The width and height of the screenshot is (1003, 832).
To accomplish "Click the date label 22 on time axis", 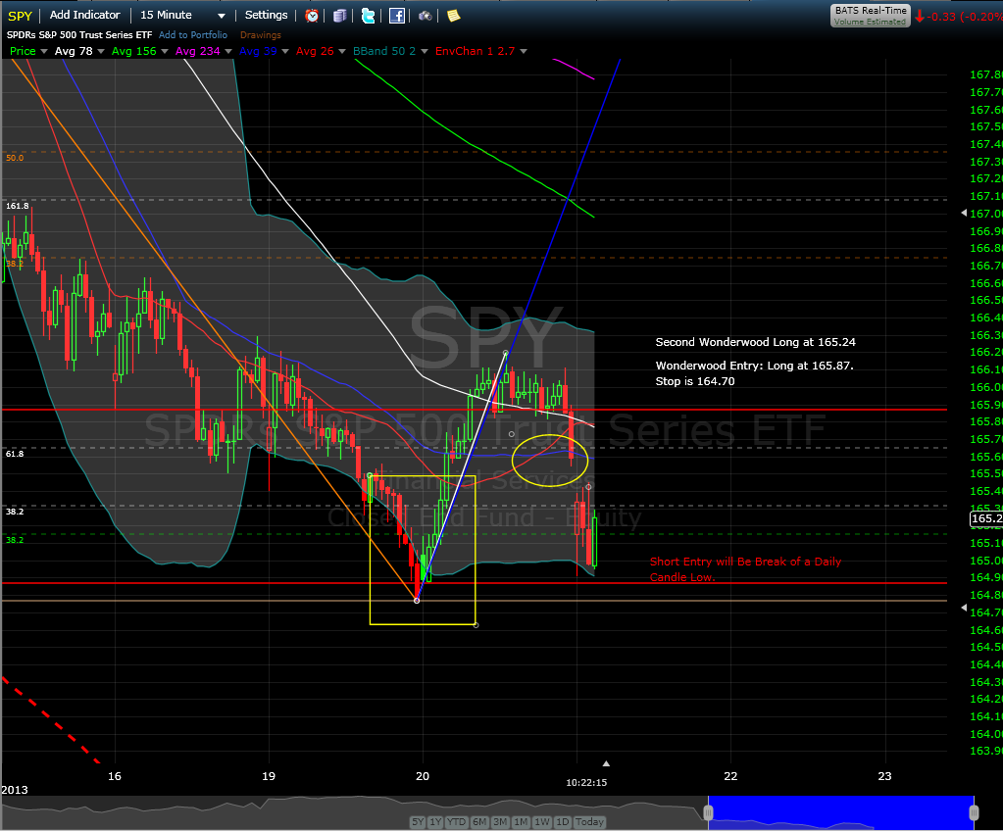I will coord(730,776).
